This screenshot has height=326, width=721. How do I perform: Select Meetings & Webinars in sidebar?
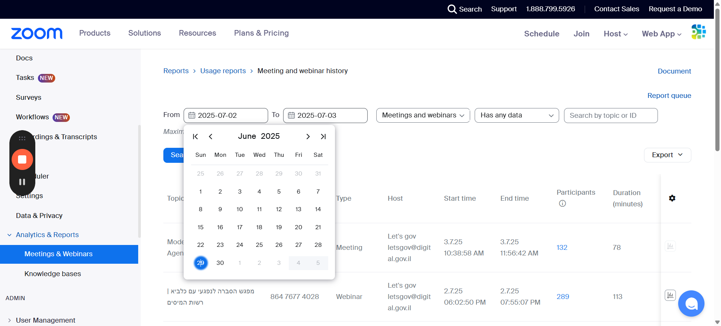coord(69,254)
